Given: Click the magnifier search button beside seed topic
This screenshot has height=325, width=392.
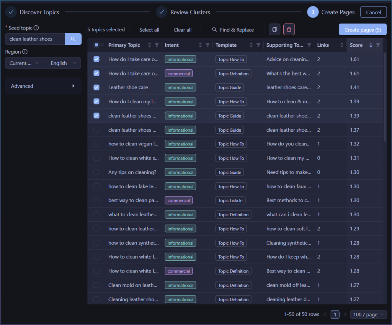Looking at the screenshot, I should click(73, 39).
